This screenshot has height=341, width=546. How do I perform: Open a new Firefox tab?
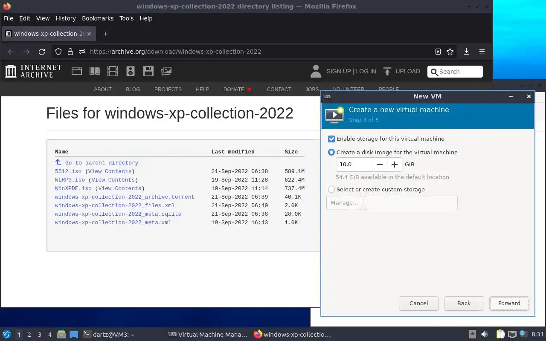click(105, 34)
